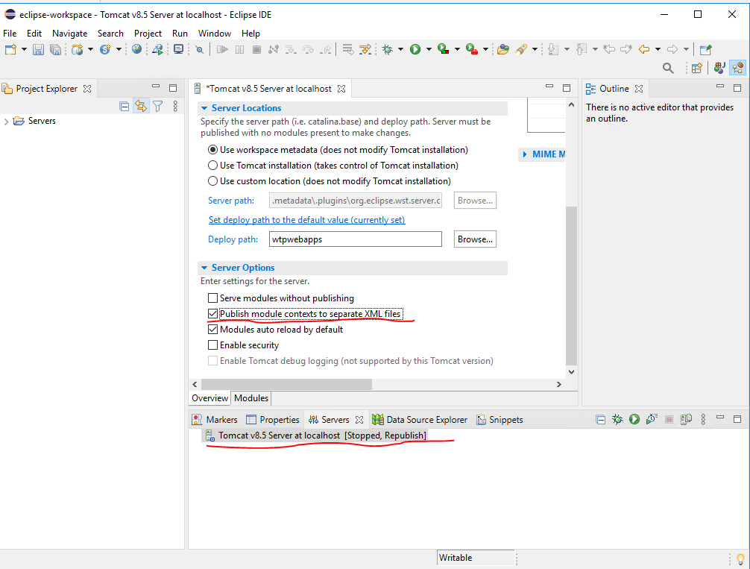Click the New wizard toolbar icon

coord(11,49)
